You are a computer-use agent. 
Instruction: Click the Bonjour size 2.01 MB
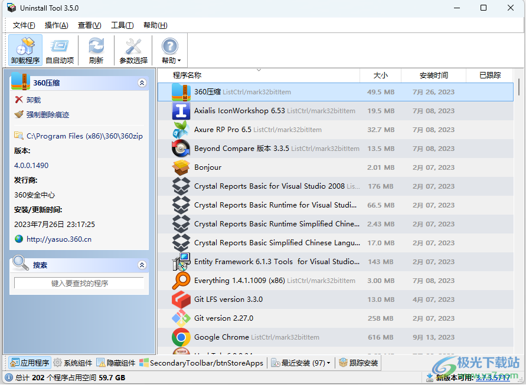click(x=381, y=167)
